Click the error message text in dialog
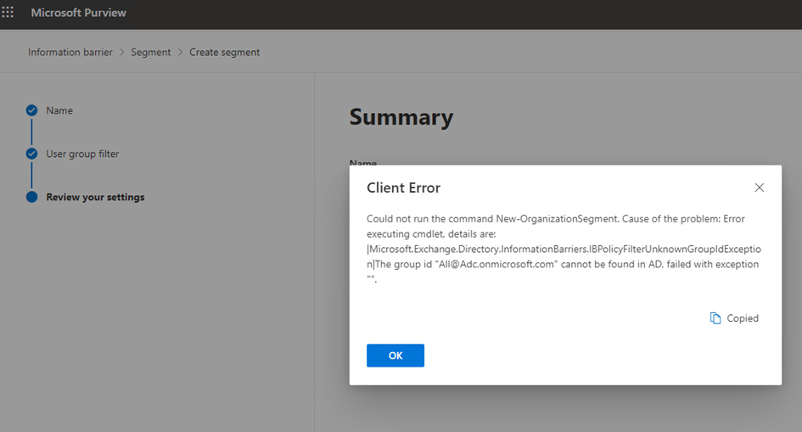 pos(560,249)
